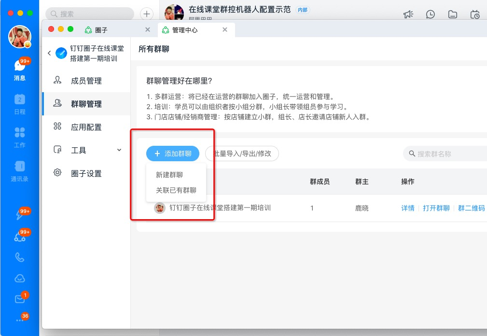This screenshot has height=336, width=487.
Task: Click the 批量导入/导出/修改 button
Action: click(242, 154)
